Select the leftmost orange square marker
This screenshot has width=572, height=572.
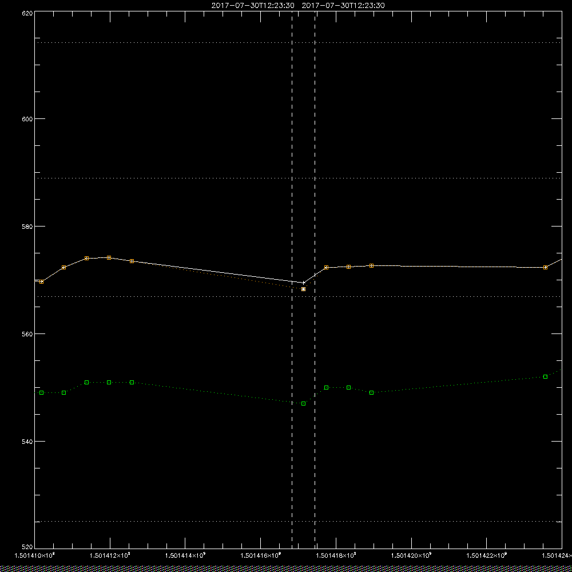pyautogui.click(x=41, y=281)
